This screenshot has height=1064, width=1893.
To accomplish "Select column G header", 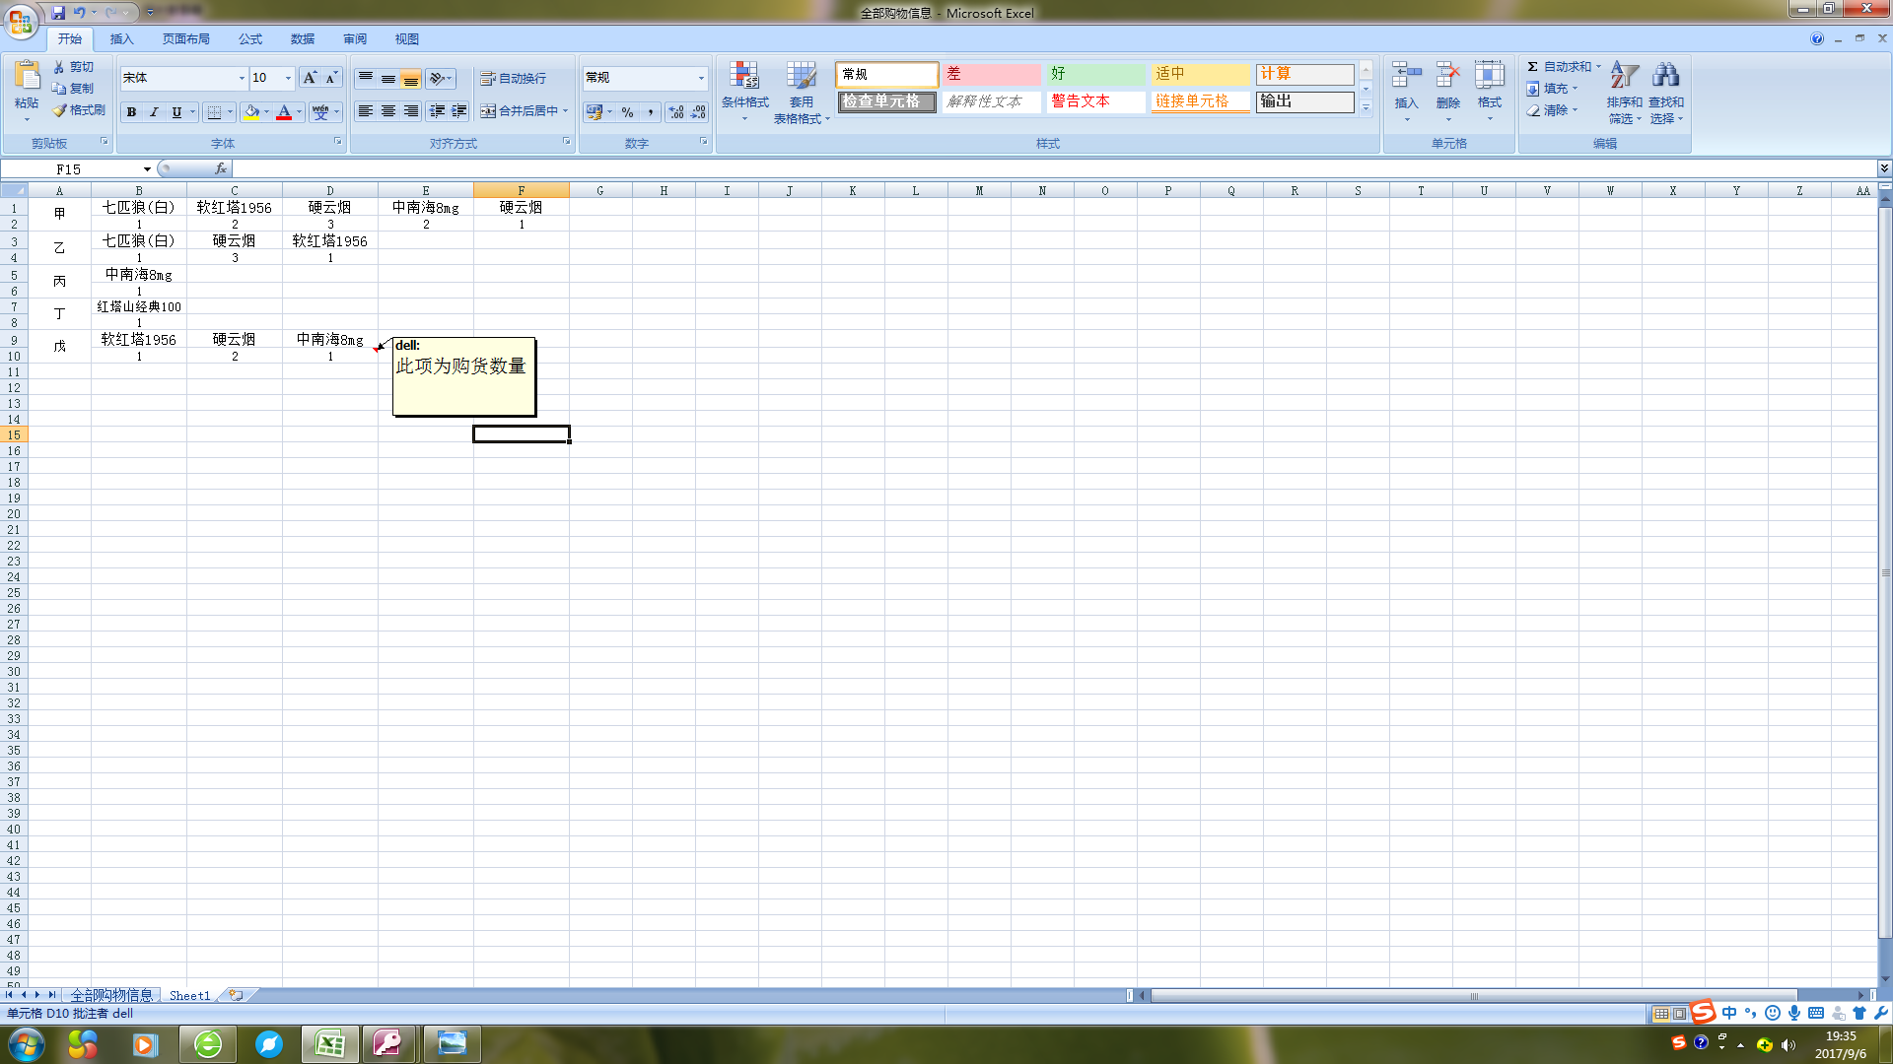I will click(600, 190).
